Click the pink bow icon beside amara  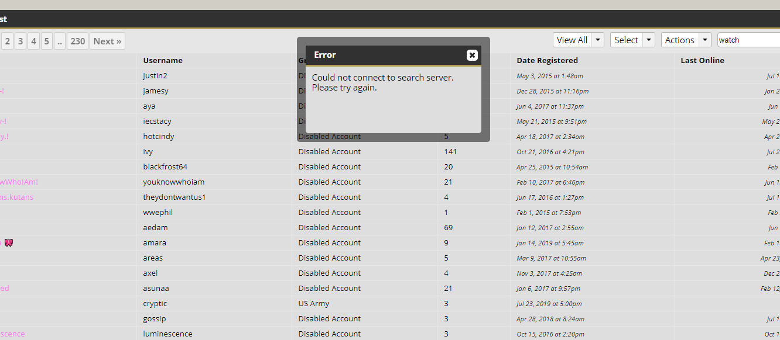[x=8, y=242]
